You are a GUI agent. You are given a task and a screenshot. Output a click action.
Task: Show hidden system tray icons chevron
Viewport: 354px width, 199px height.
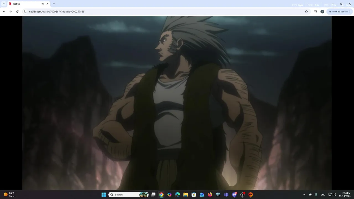pos(304,195)
